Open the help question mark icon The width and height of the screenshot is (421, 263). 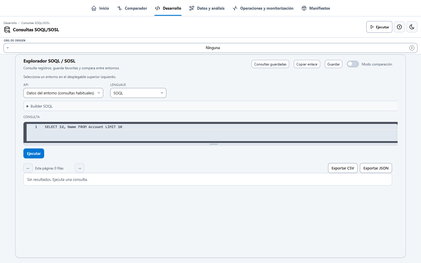coord(399,27)
